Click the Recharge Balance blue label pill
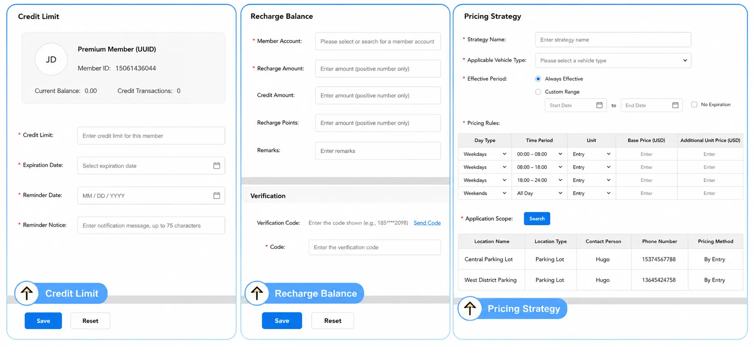The height and width of the screenshot is (347, 754). coord(316,293)
